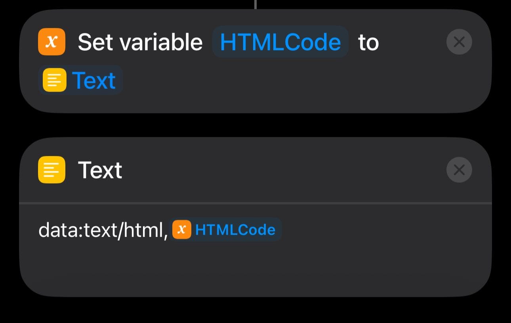The width and height of the screenshot is (511, 323).
Task: Tap the HTMLCode variable name in Set variable
Action: (x=280, y=42)
